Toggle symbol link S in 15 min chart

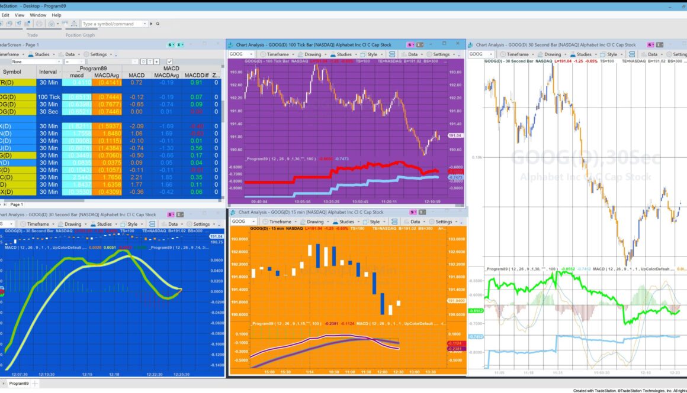pos(413,212)
